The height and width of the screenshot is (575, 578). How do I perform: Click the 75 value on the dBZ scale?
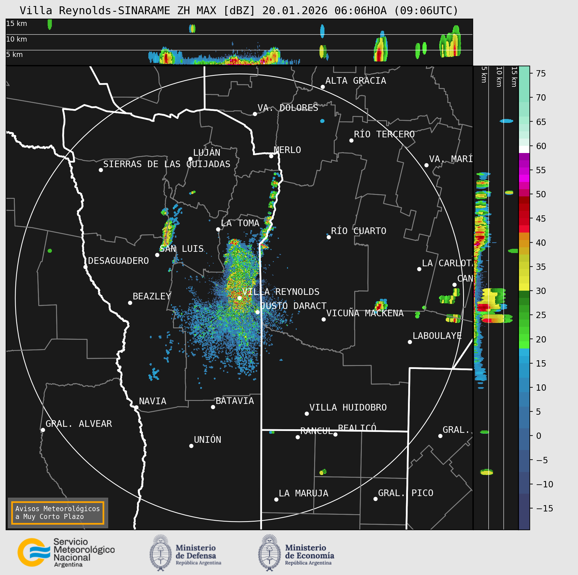coord(541,73)
